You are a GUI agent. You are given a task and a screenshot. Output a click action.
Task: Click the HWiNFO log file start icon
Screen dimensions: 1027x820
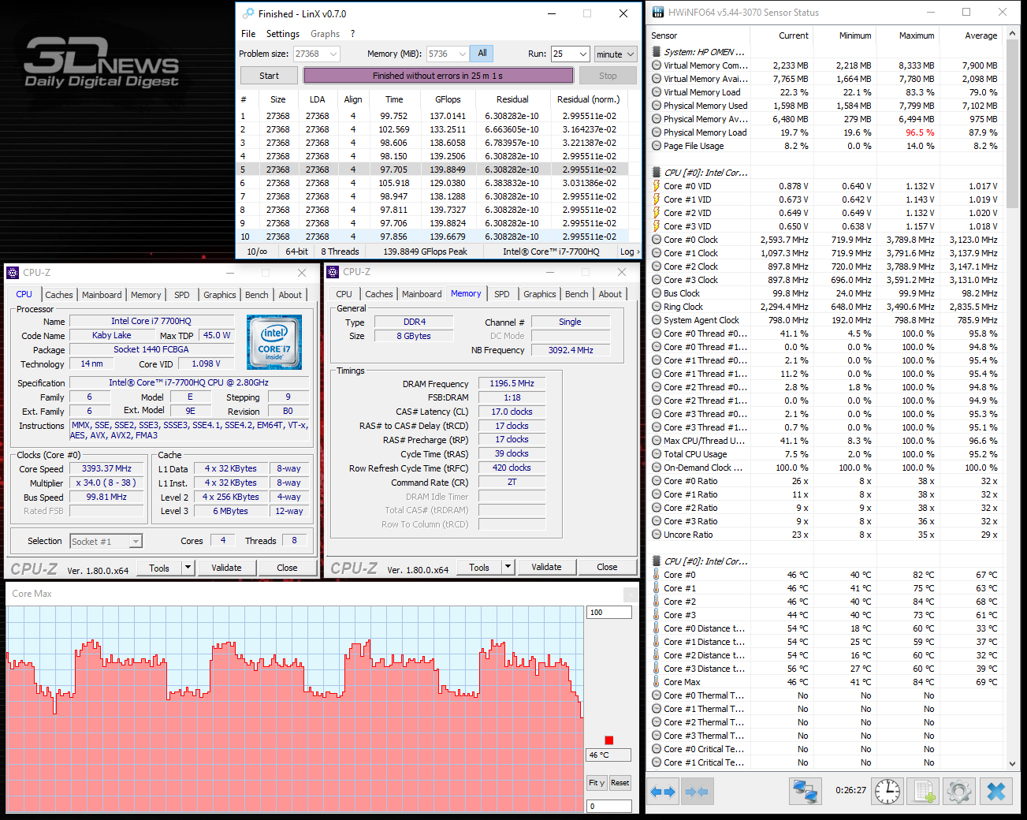(924, 791)
